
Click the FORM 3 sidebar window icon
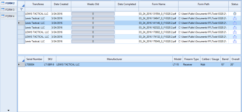click(x=3, y=10)
